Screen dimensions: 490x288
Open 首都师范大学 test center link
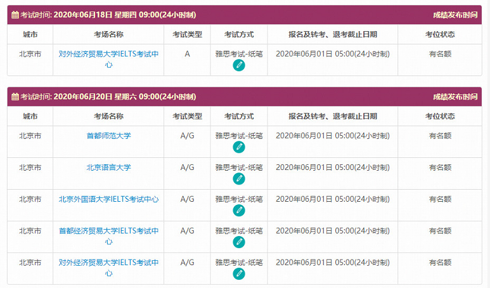tap(108, 136)
